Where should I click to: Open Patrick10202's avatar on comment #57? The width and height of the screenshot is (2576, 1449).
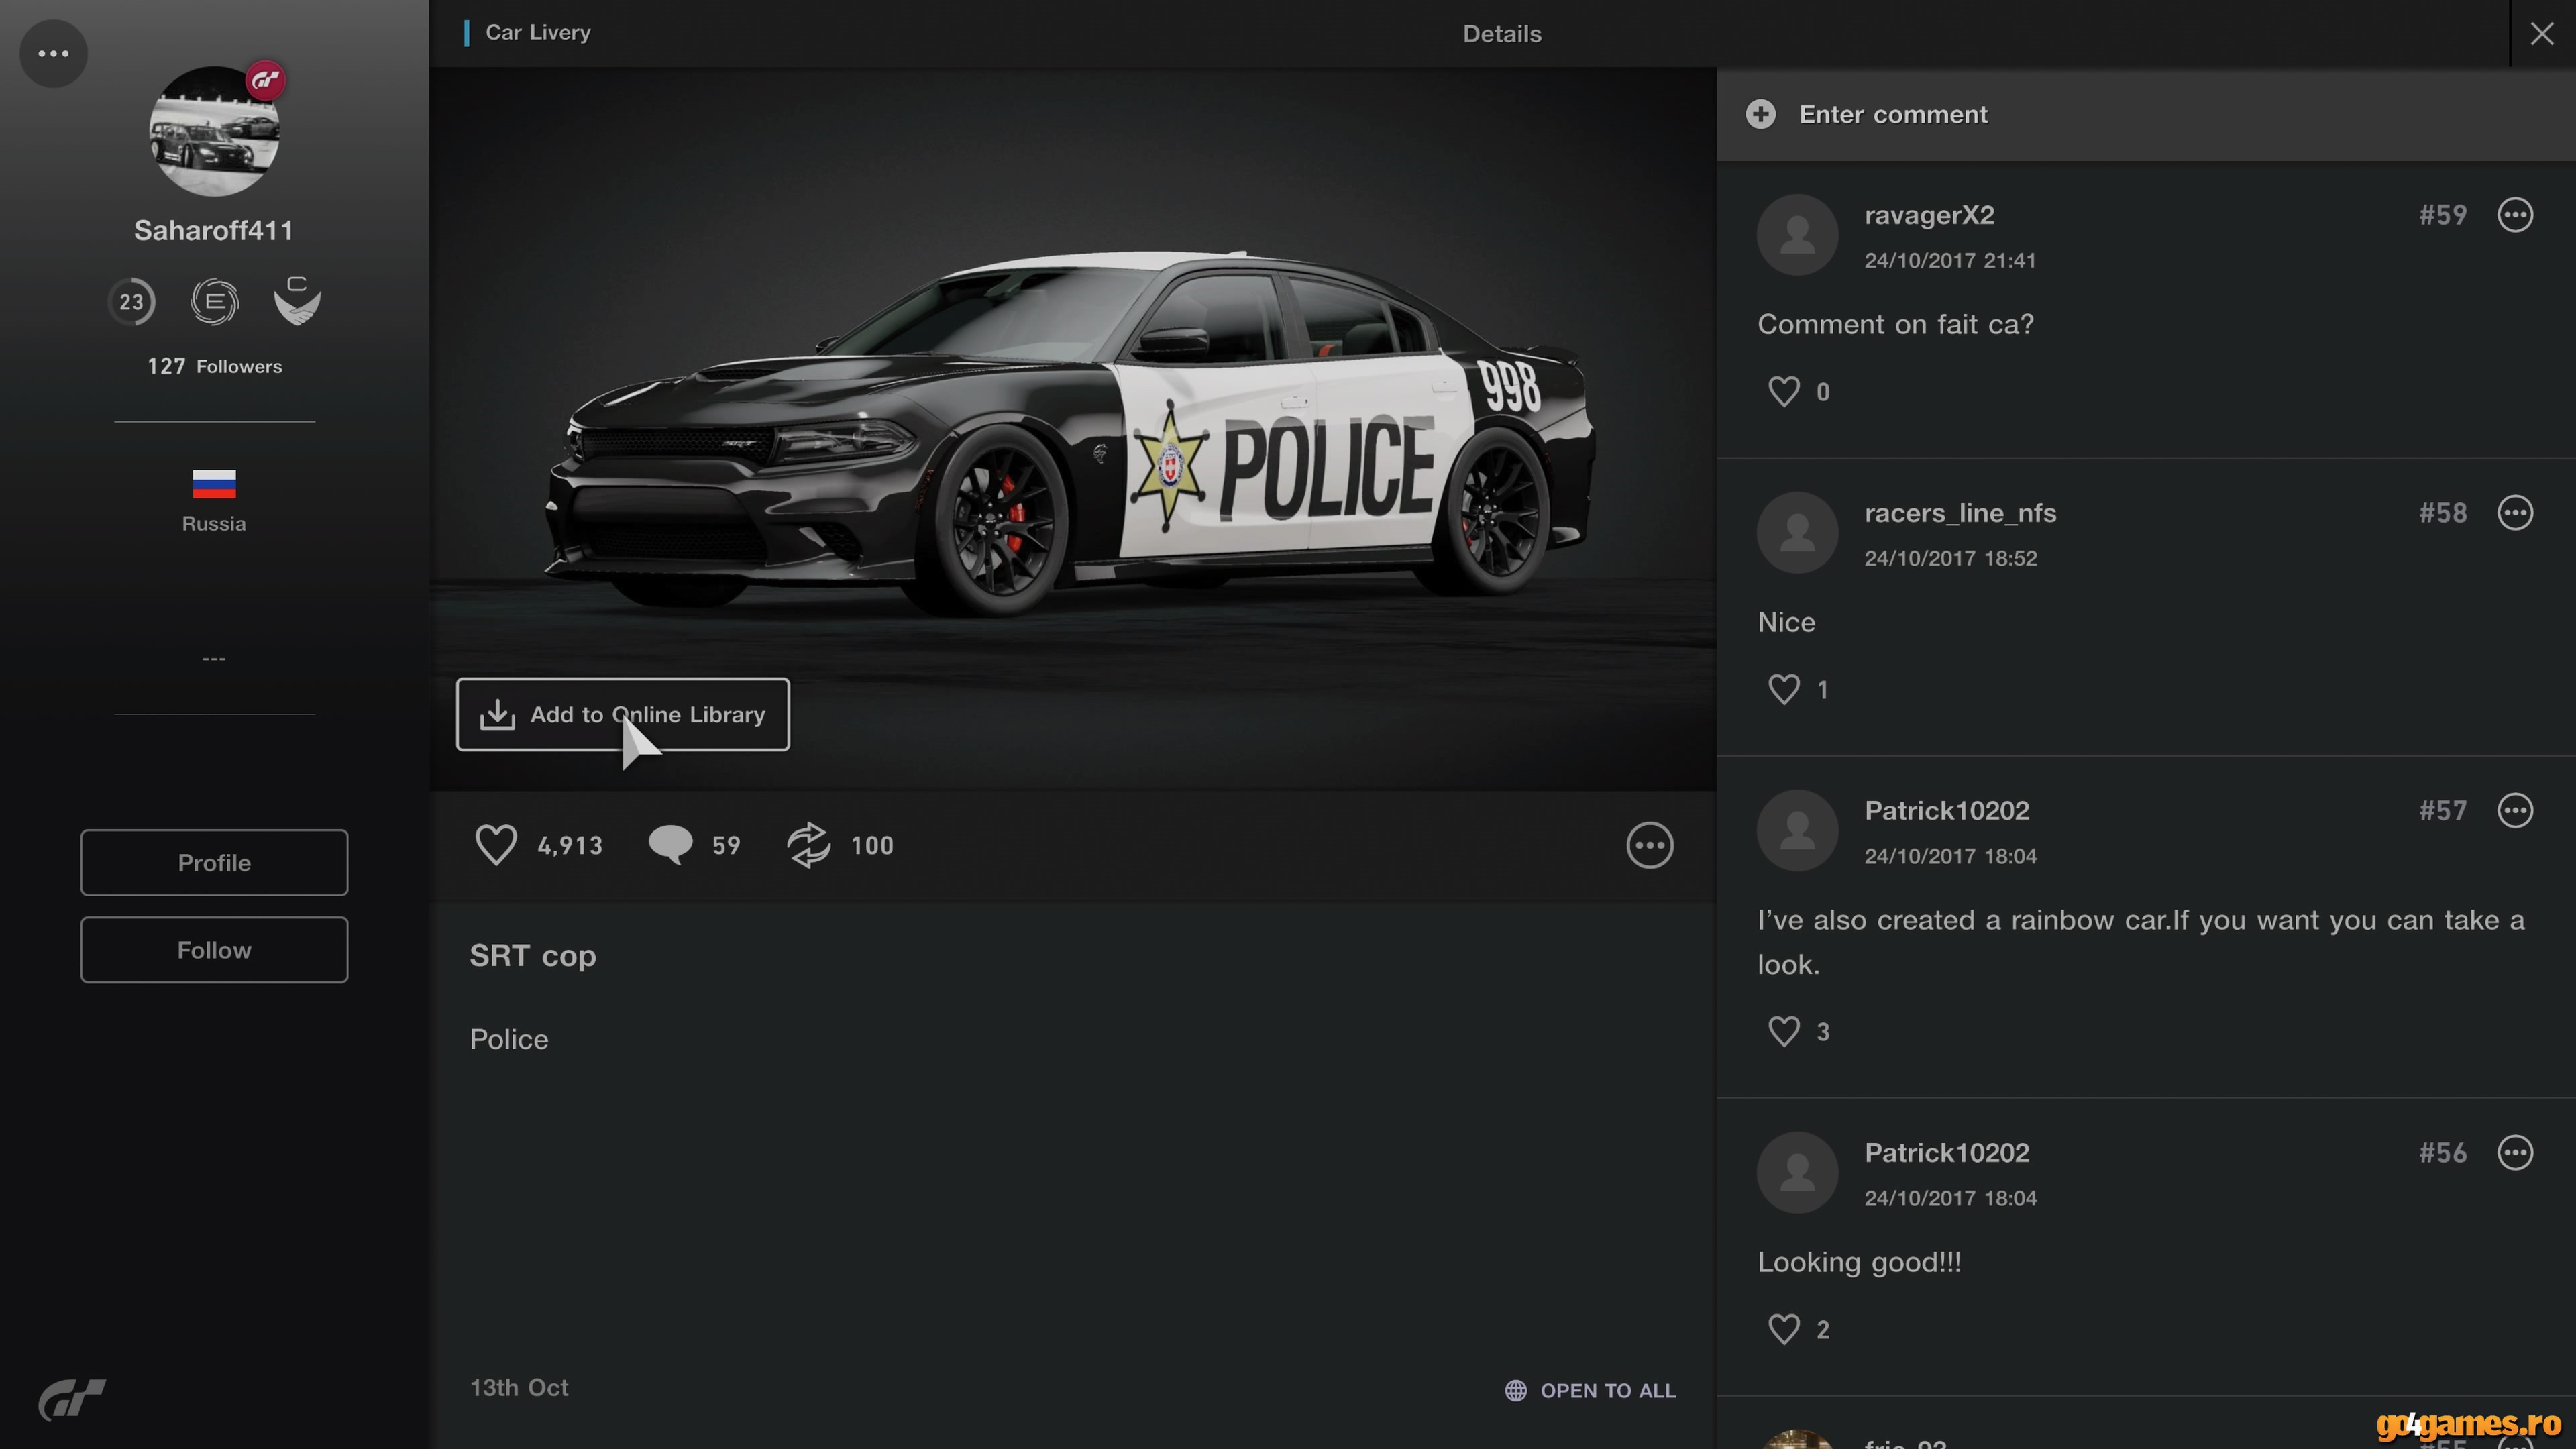1797,831
